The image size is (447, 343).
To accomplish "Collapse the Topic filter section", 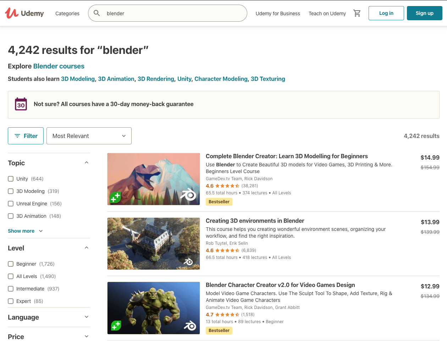I will point(86,162).
